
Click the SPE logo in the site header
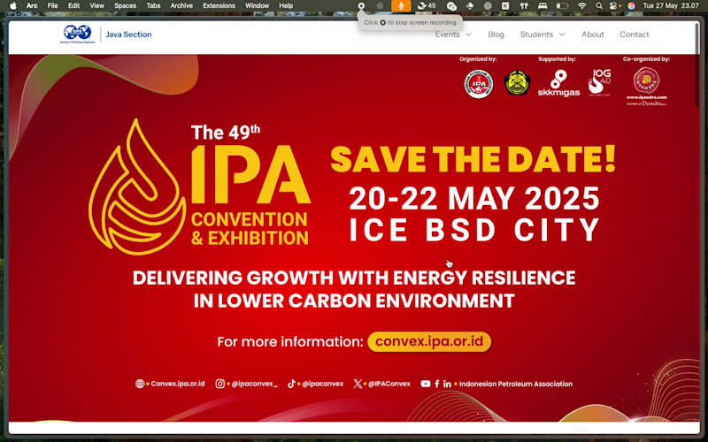[78, 34]
